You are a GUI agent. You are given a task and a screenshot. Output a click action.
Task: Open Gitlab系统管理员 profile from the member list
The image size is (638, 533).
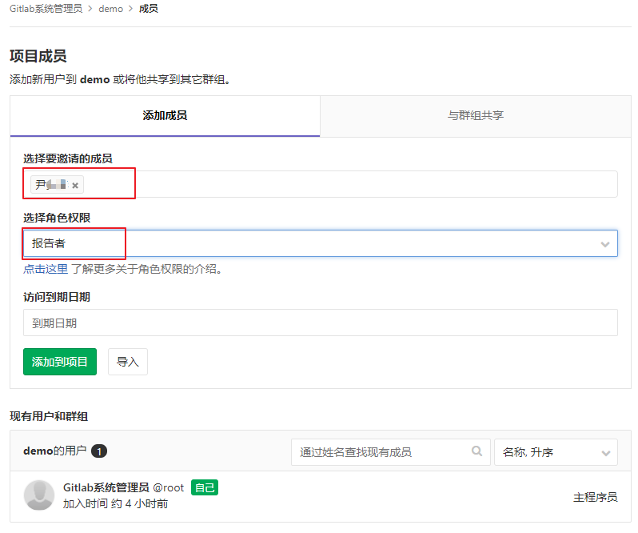(x=106, y=487)
